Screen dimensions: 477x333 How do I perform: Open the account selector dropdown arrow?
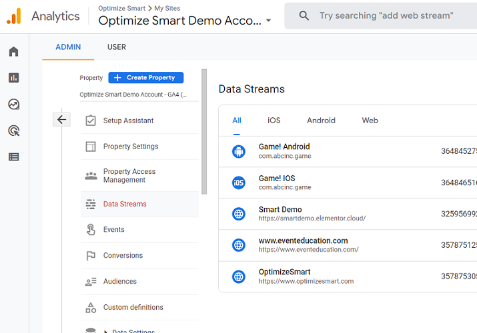point(268,21)
